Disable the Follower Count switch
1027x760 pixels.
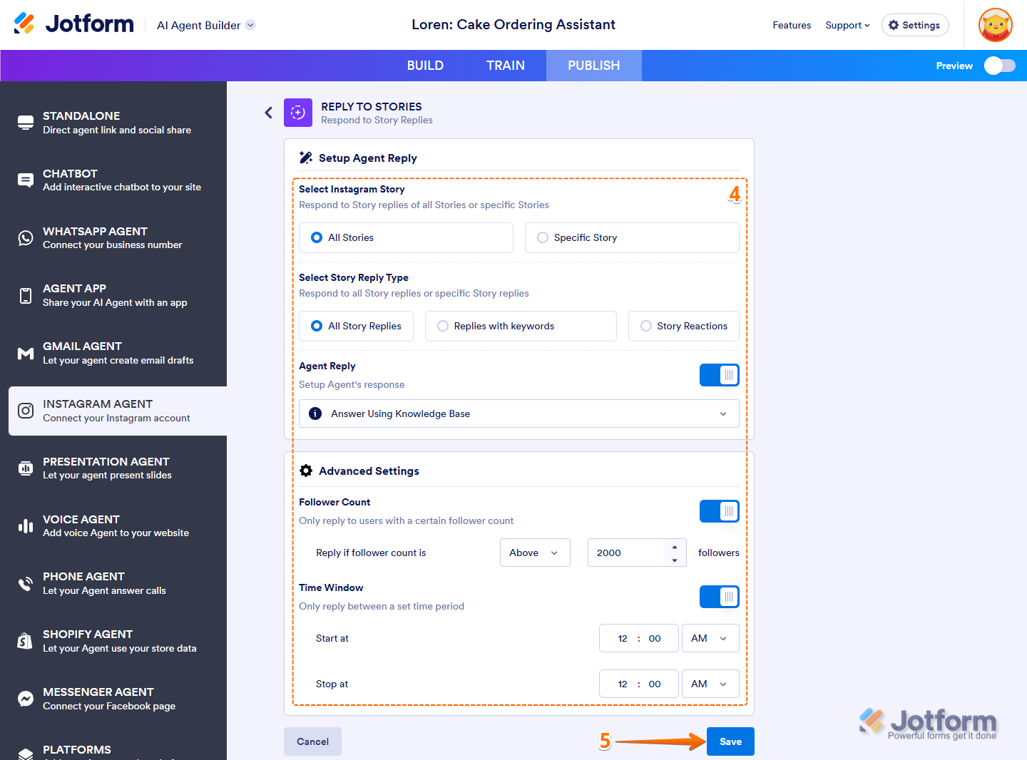coord(720,511)
